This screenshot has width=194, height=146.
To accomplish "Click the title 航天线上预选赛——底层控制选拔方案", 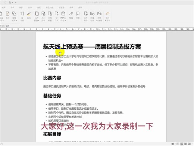I will pyautogui.click(x=92, y=46).
